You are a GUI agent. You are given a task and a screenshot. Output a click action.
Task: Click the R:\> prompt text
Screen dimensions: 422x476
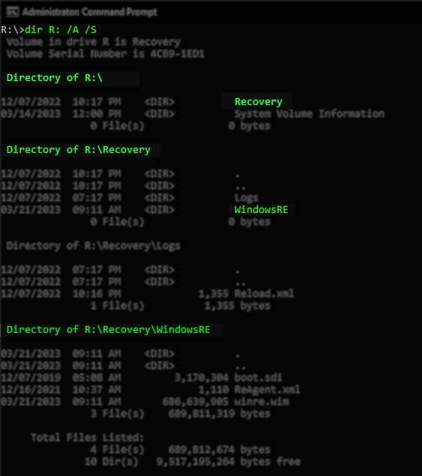pyautogui.click(x=13, y=30)
